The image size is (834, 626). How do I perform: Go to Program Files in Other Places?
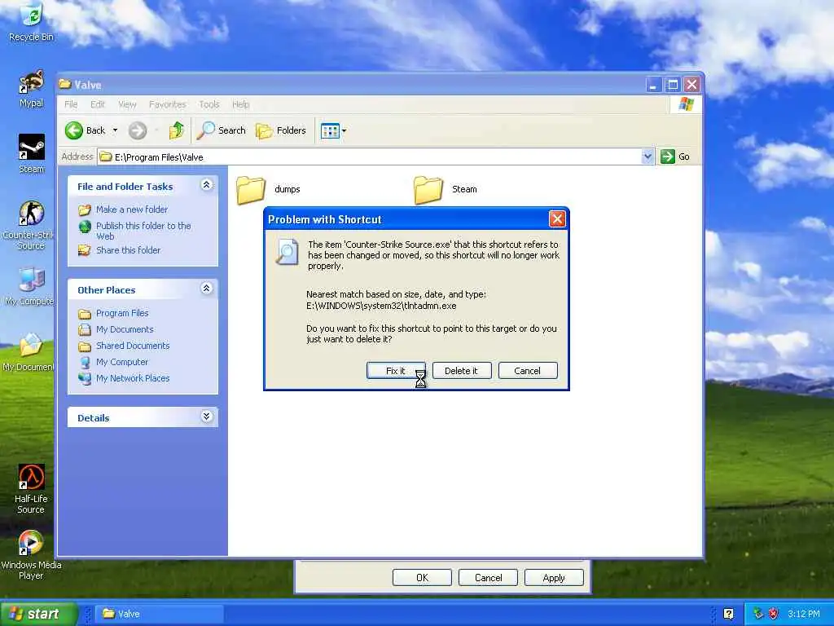(x=122, y=313)
